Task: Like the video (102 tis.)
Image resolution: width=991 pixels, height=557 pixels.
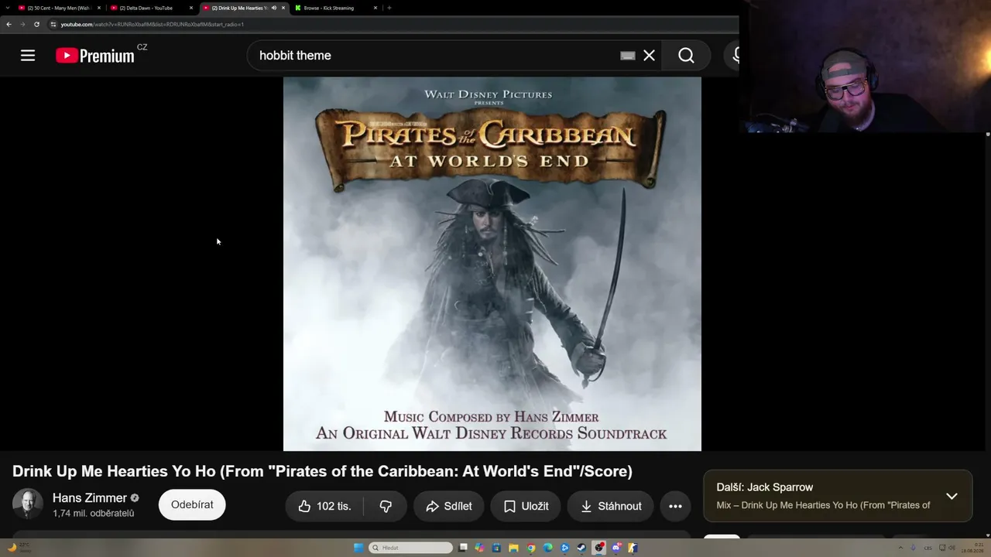Action: pos(325,506)
